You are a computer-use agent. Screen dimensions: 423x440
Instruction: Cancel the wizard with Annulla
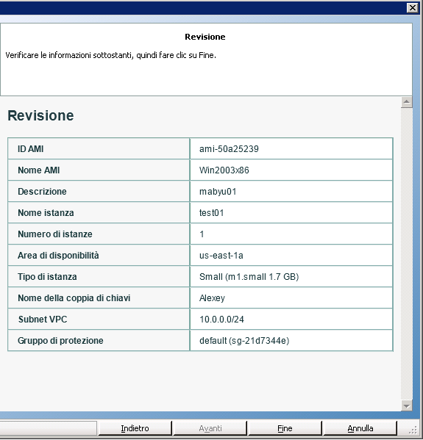360,428
